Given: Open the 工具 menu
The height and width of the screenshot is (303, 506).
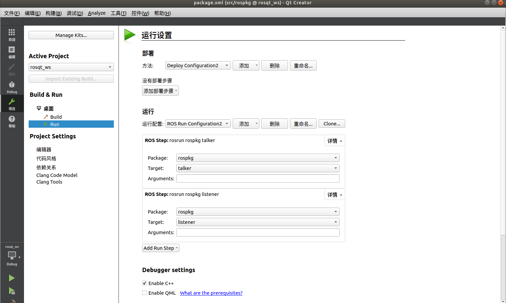Looking at the screenshot, I should click(118, 13).
